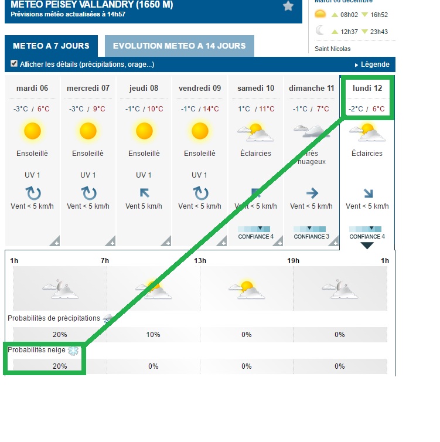Click the snowflake icon beside Probabilités neige
The image size is (440, 442).
73,351
